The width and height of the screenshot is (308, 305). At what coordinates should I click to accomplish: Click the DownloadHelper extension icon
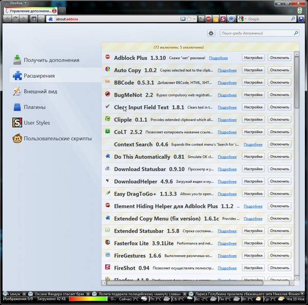107,180
